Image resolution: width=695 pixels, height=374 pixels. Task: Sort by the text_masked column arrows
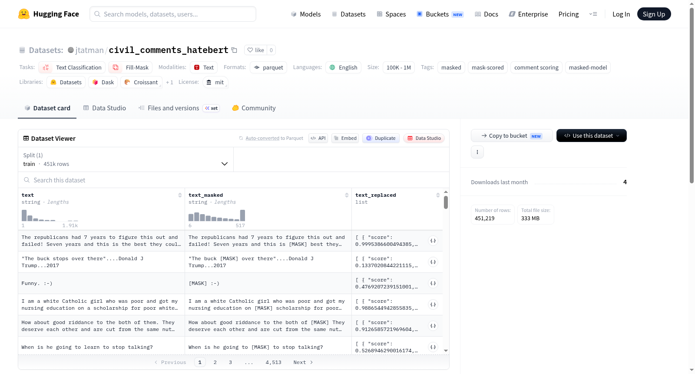pos(347,195)
